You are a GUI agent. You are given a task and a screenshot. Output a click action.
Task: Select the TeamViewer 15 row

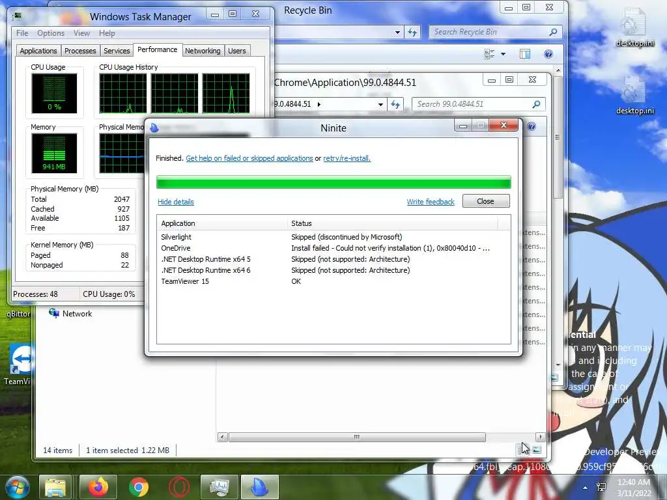coord(333,281)
